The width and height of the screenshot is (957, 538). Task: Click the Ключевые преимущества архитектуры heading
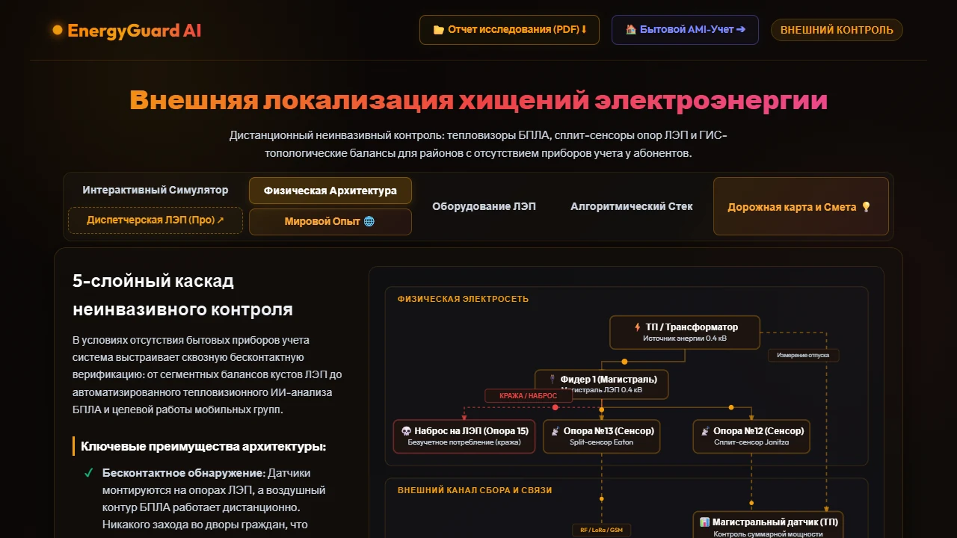(x=203, y=447)
